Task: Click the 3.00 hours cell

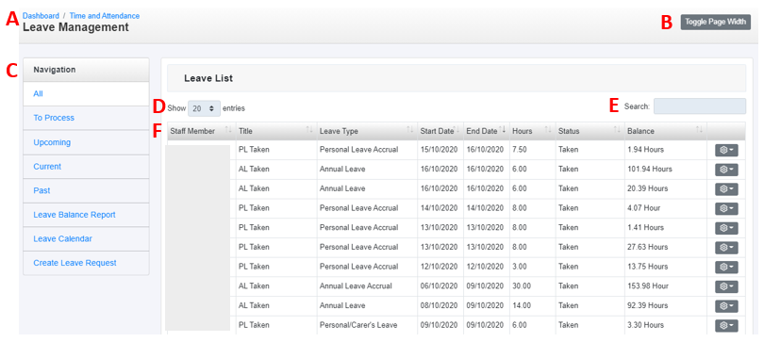Action: tap(532, 267)
